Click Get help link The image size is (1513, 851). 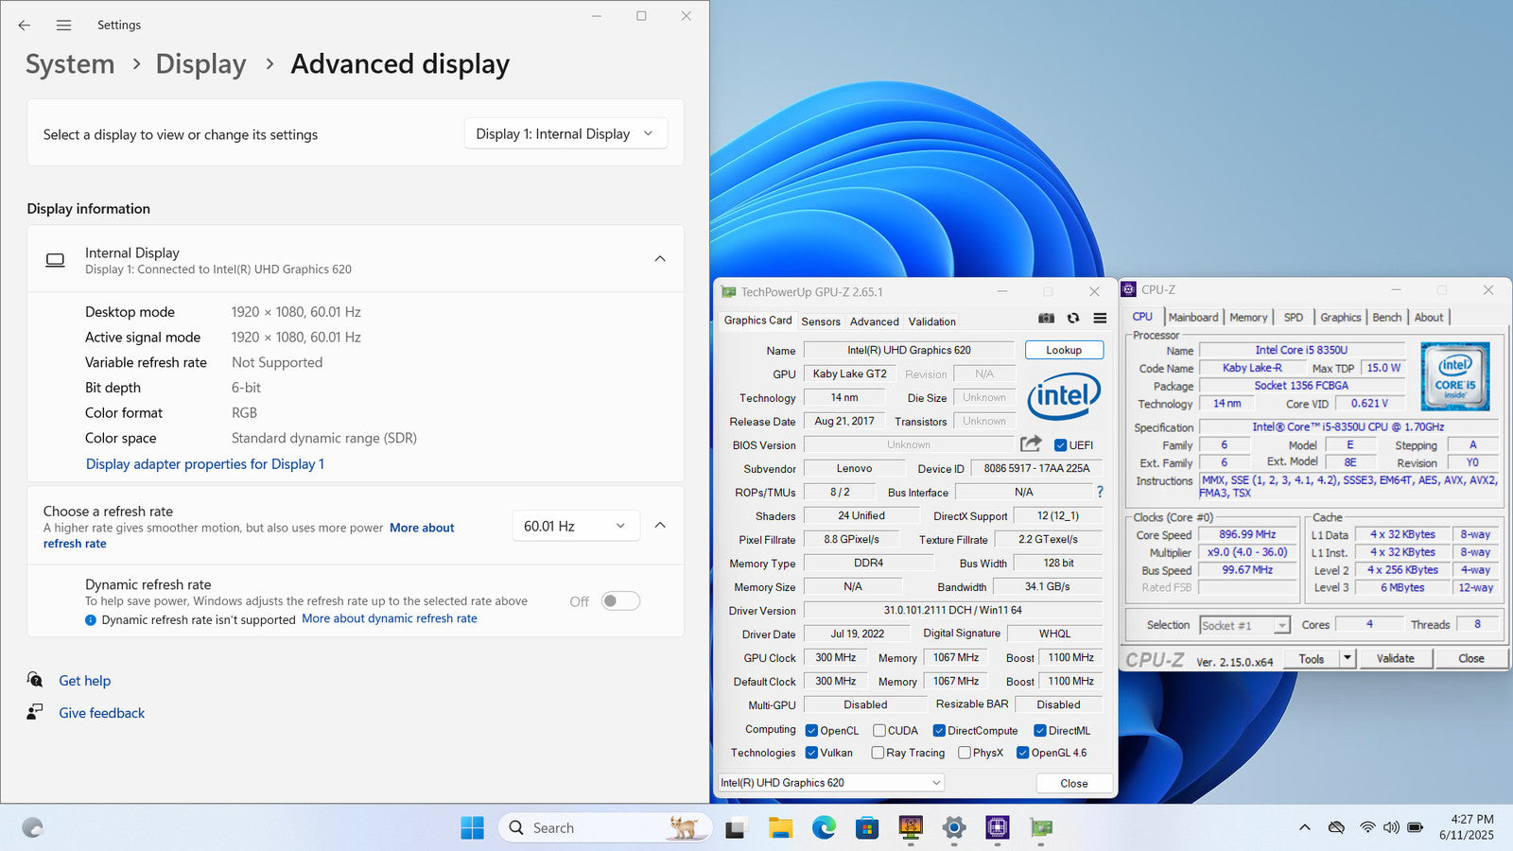84,681
